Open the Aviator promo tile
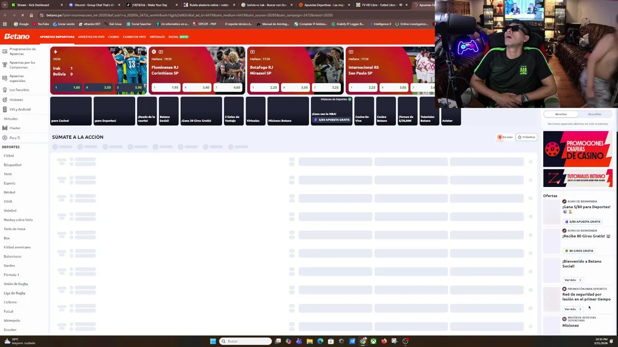The height and width of the screenshot is (347, 618). [451, 111]
